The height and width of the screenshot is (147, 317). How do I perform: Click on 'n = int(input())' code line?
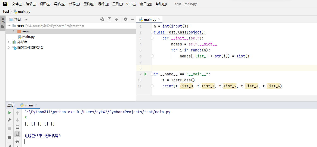pyautogui.click(x=171, y=26)
